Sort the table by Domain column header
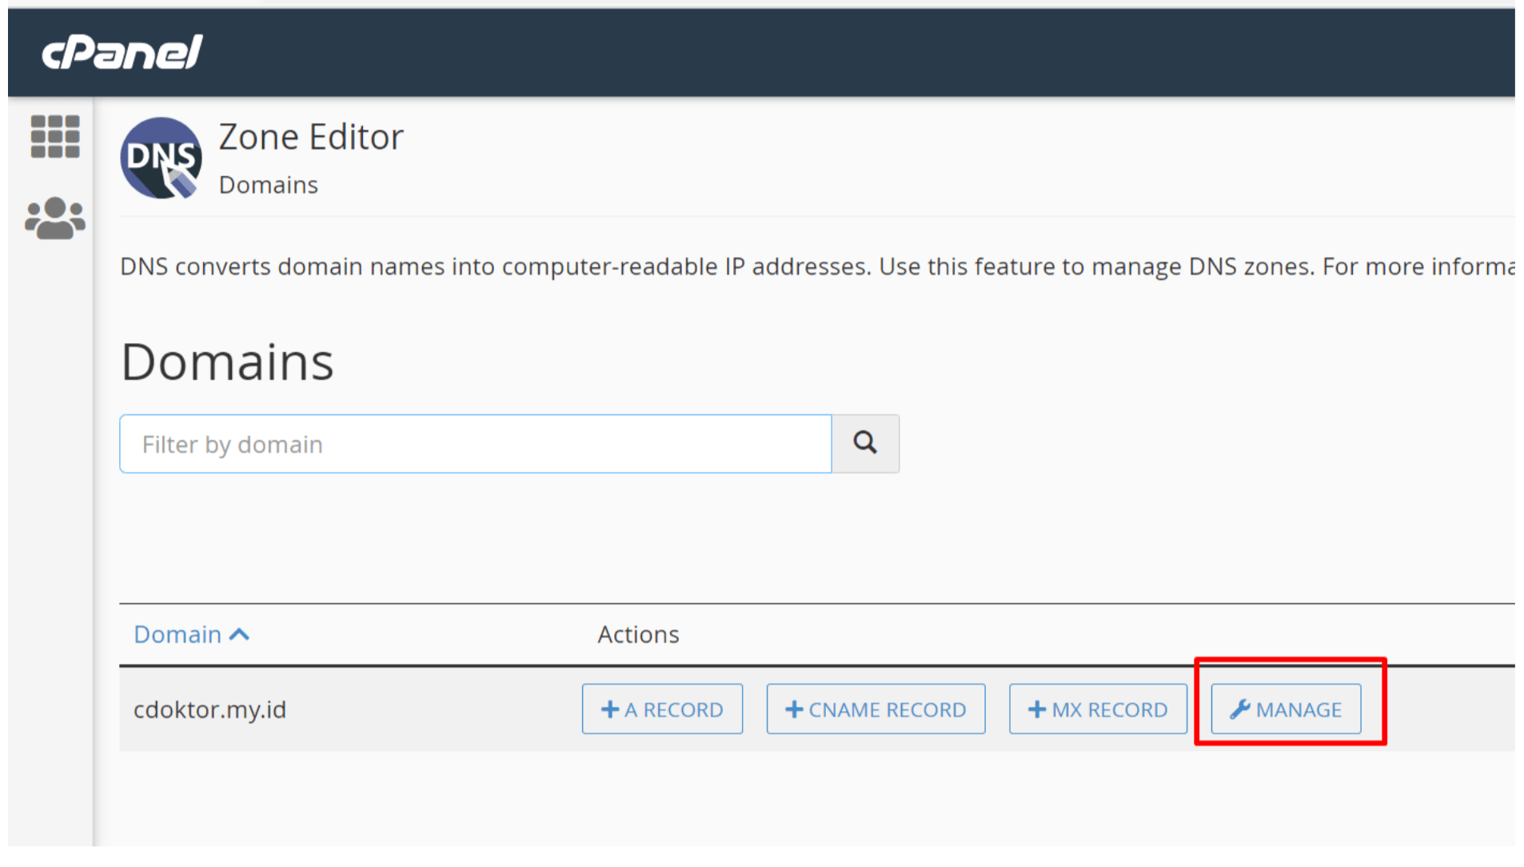 pos(178,635)
